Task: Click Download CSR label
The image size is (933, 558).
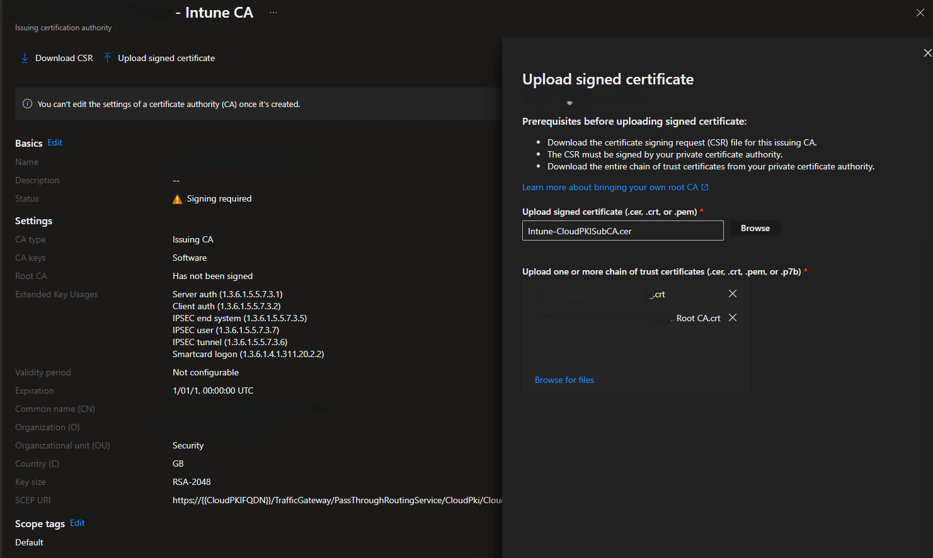Action: click(x=64, y=58)
